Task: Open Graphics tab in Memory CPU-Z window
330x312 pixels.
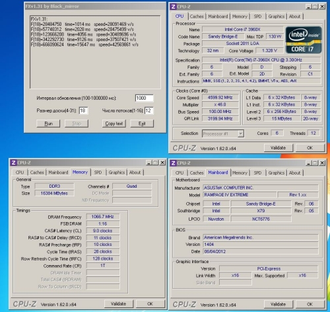Action: [x=117, y=173]
